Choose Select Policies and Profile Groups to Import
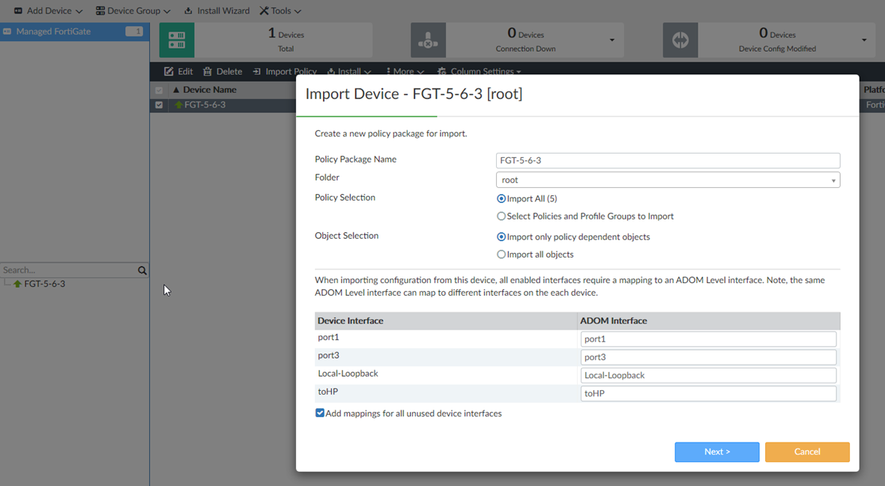The height and width of the screenshot is (486, 885). click(501, 216)
